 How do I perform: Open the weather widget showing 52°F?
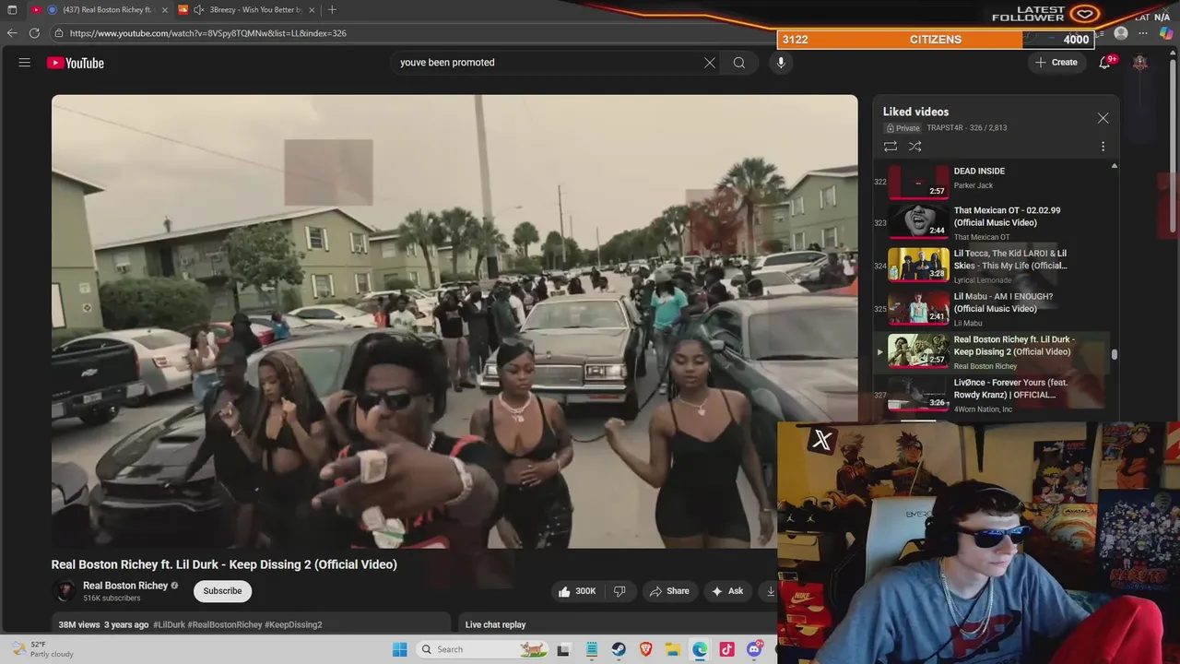pos(41,649)
